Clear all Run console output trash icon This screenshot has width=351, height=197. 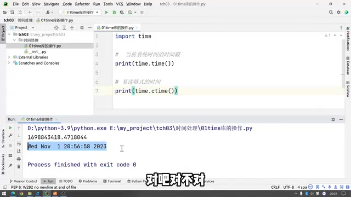19,166
